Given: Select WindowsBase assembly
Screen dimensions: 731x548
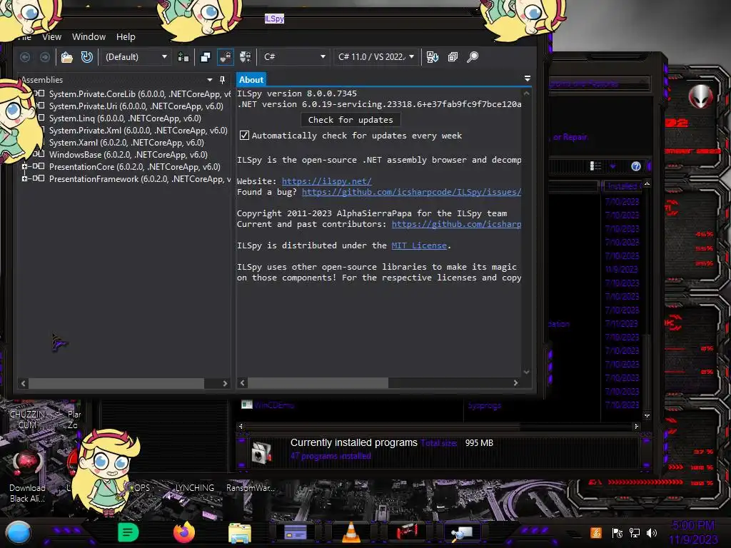Looking at the screenshot, I should tap(128, 155).
